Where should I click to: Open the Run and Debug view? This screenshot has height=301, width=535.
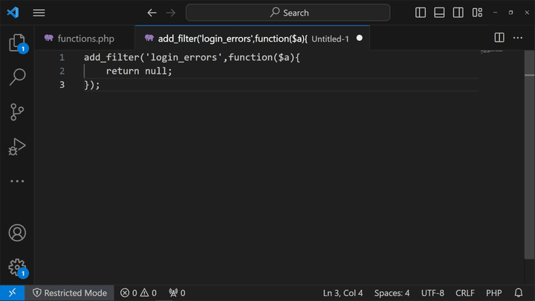17,146
